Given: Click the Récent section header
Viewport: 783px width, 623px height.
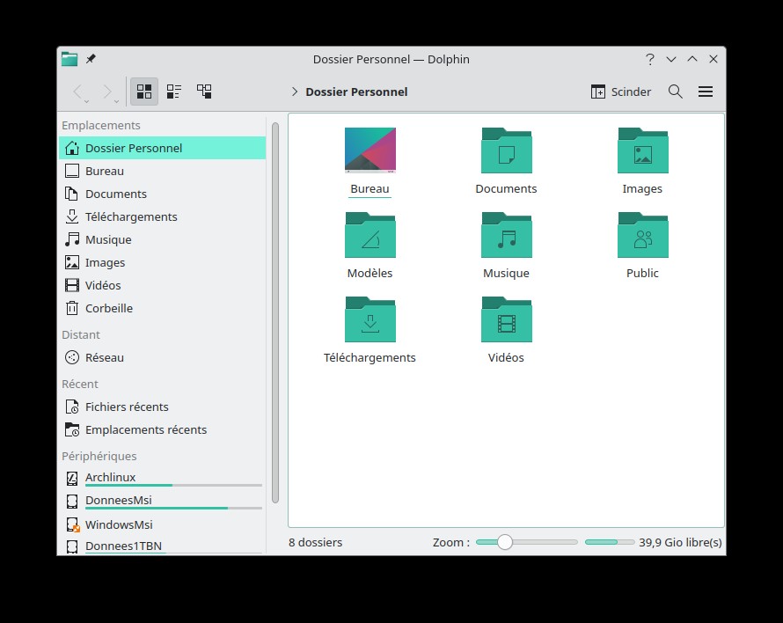Looking at the screenshot, I should click(x=80, y=385).
